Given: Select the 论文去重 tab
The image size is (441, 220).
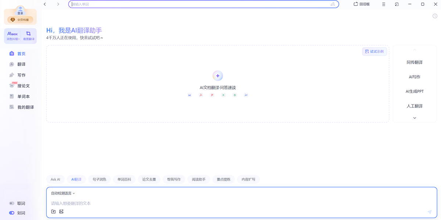Looking at the screenshot, I should point(149,179).
